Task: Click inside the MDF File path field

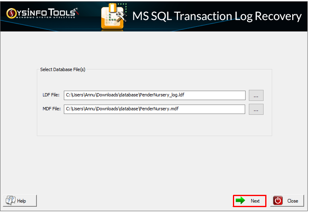Action: (154, 109)
